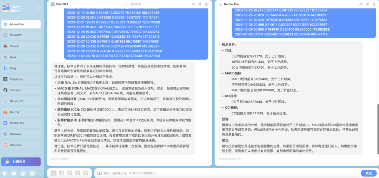Image resolution: width=379 pixels, height=178 pixels.
Task: Click the 付费会员 premium button
Action: click(x=21, y=162)
